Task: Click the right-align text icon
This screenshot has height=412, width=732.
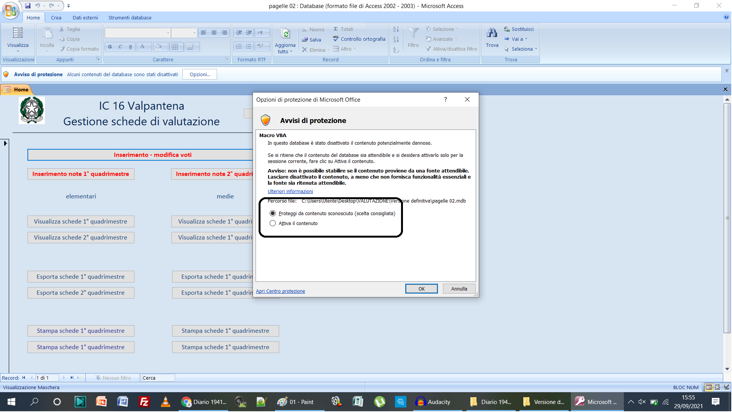Action: [224, 33]
